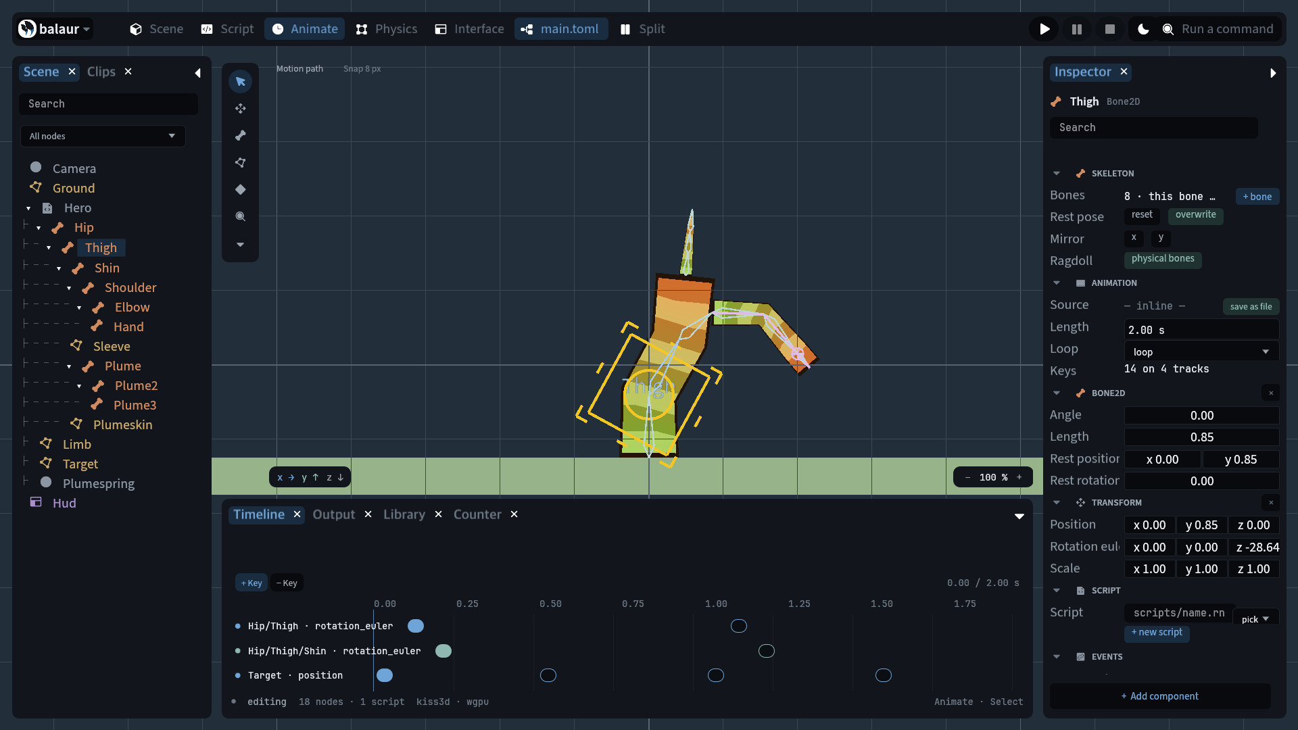The width and height of the screenshot is (1298, 730).
Task: Select the move tool in viewport toolbar
Action: (x=240, y=109)
